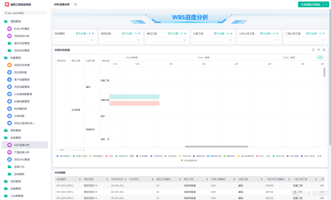Open 项目WBS管理 in the sidebar
The image size is (331, 200).
[x=22, y=160]
